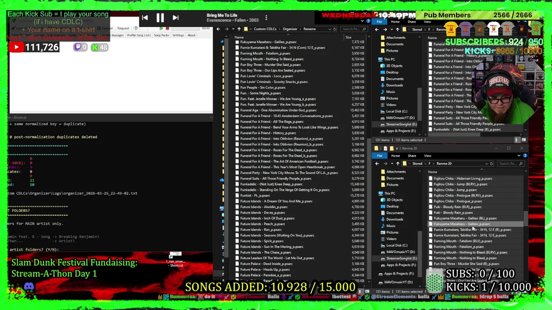The image size is (552, 310).
Task: Open File menu in top-right Explorer window
Action: tap(379, 22)
